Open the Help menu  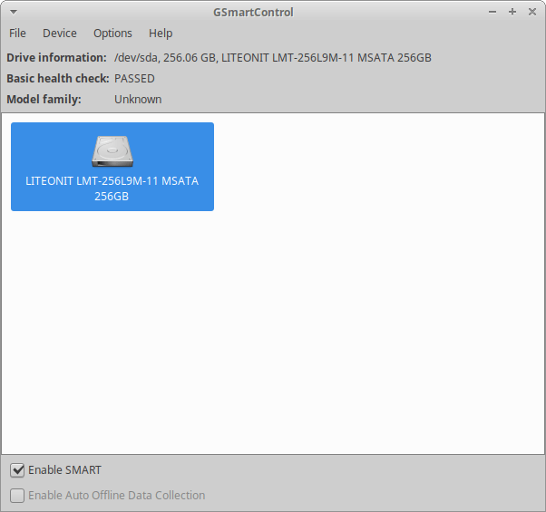161,34
